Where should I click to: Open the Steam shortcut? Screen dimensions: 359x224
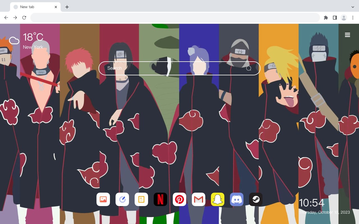coord(256,199)
